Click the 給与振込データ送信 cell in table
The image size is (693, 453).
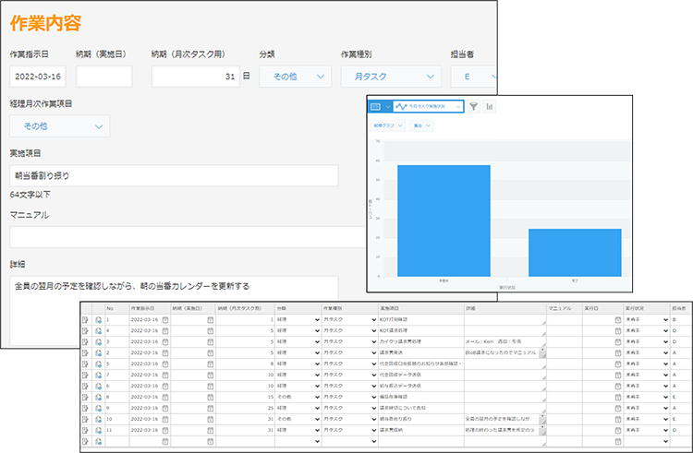click(421, 386)
